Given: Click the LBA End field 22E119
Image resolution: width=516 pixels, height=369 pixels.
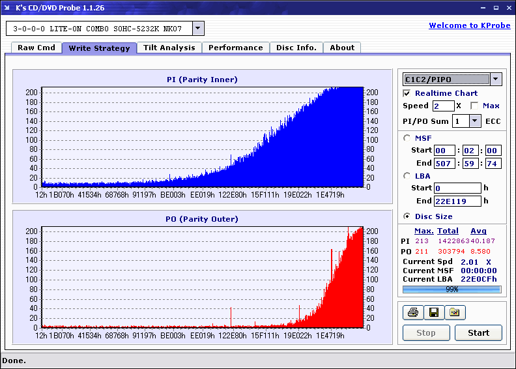Looking at the screenshot, I should click(x=457, y=201).
